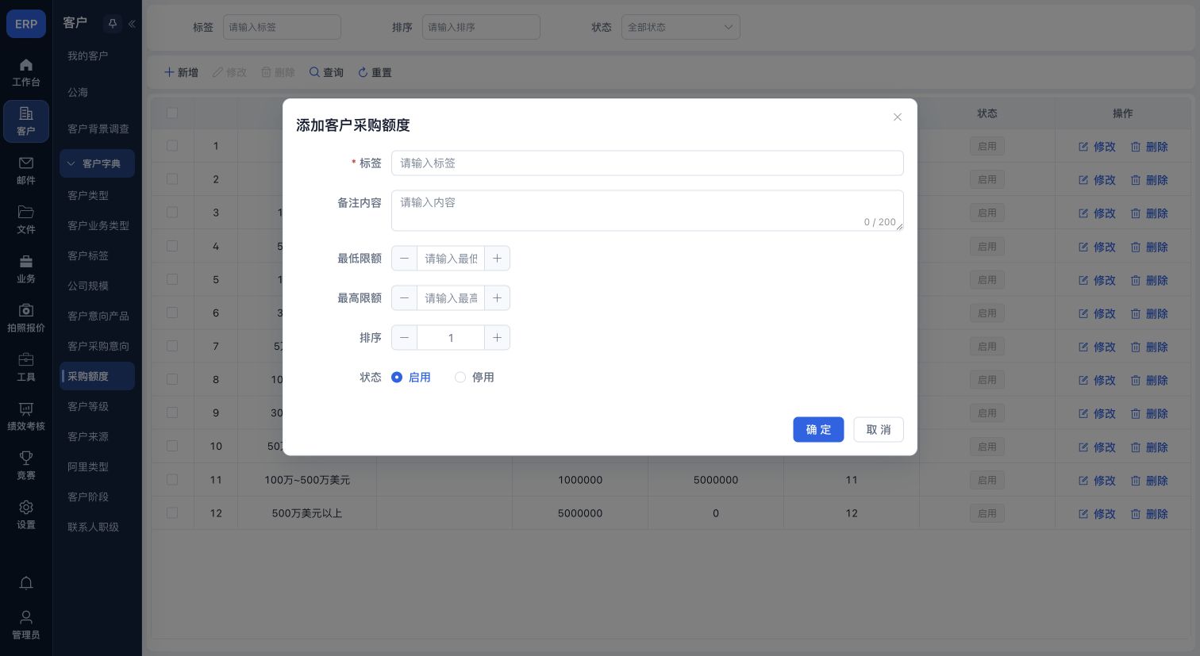Decrease the 最高限额 value
Viewport: 1200px width, 656px height.
click(x=404, y=298)
